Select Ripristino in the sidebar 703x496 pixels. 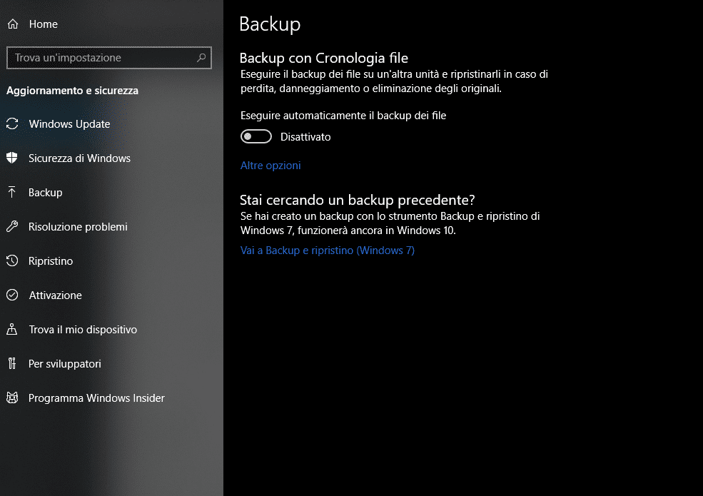51,261
